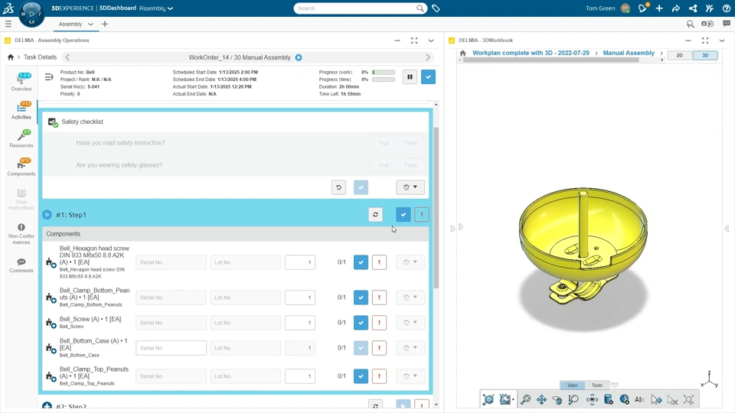This screenshot has height=413, width=735.
Task: Go to previous task arrow
Action: (67, 57)
